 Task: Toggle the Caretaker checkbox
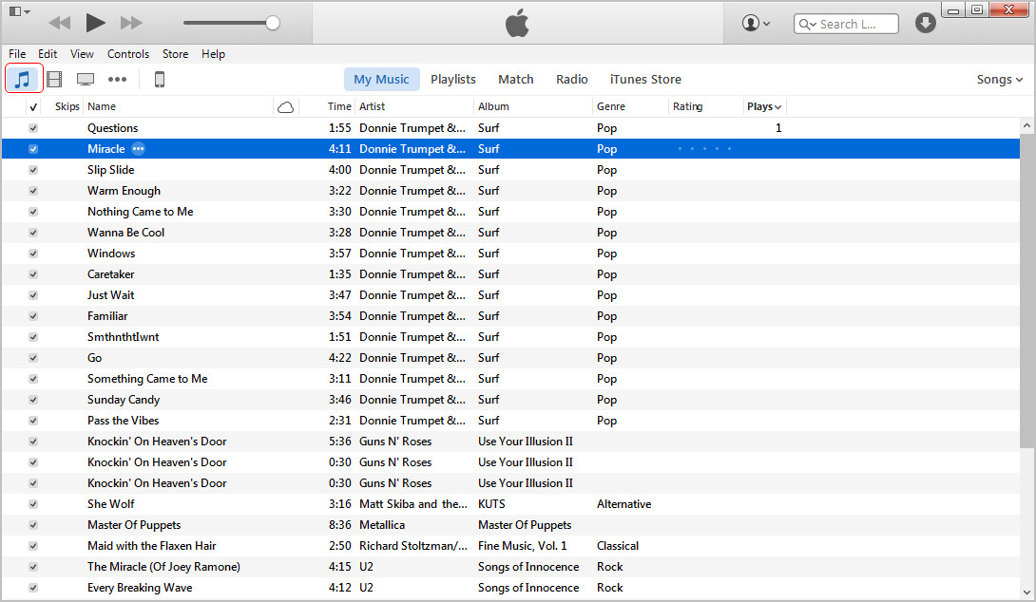[33, 274]
